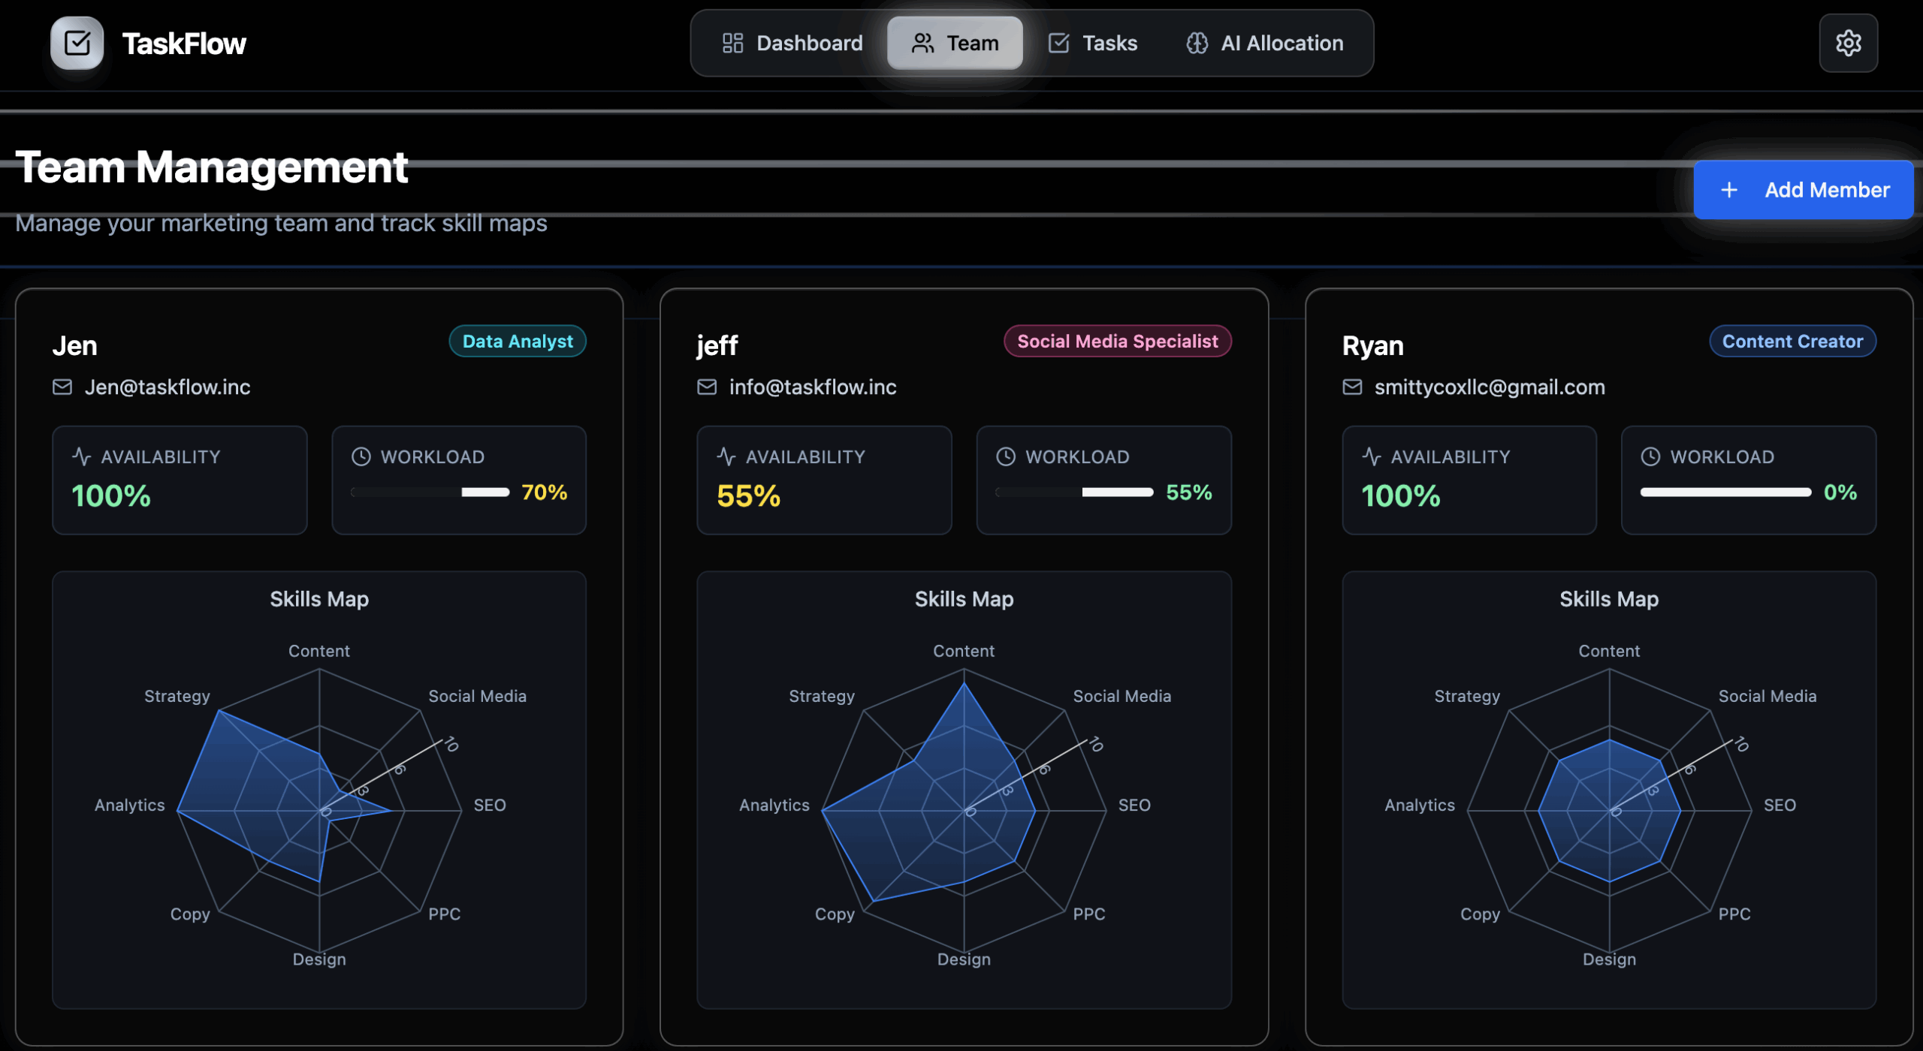This screenshot has width=1923, height=1051.
Task: Select the Data Analyst badge on Jen's card
Action: point(517,341)
